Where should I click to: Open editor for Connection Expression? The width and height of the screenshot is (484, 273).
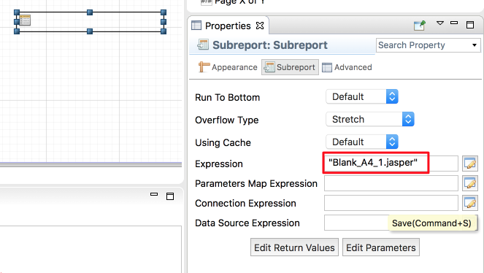tap(470, 203)
